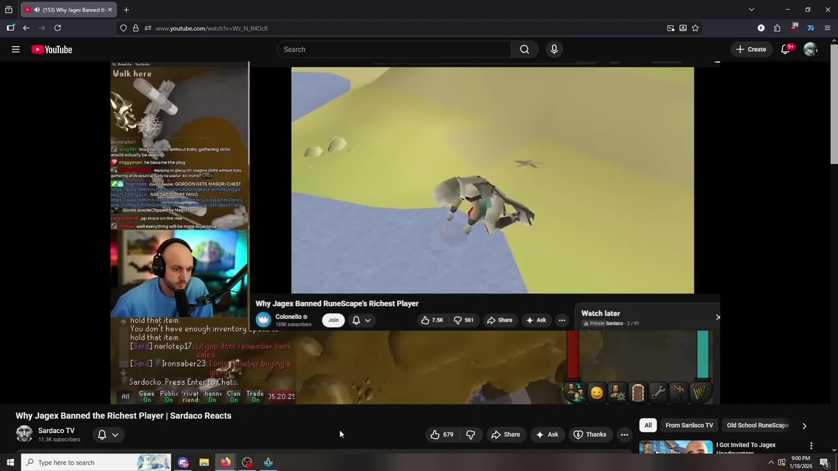Image resolution: width=838 pixels, height=471 pixels.
Task: Open the account avatar menu
Action: (811, 49)
